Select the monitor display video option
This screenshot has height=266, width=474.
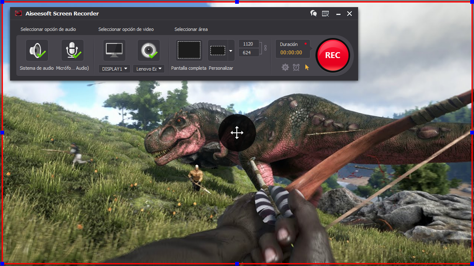tap(114, 51)
